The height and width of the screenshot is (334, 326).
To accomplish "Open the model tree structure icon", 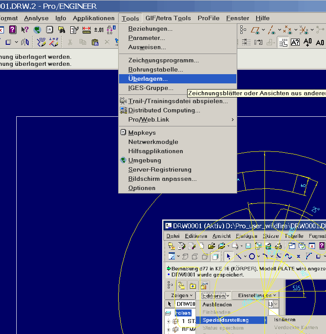I will pos(243,30).
